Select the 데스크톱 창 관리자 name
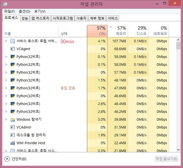 [31, 135]
